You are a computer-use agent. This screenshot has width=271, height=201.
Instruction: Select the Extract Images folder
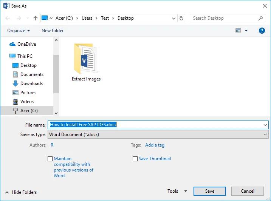click(86, 62)
